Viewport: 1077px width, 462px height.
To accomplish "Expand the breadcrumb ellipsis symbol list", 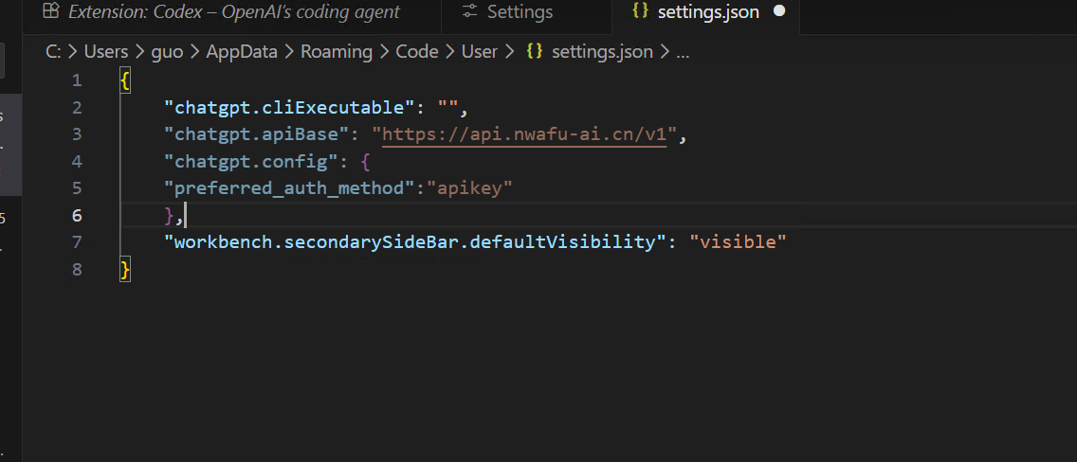I will point(683,52).
